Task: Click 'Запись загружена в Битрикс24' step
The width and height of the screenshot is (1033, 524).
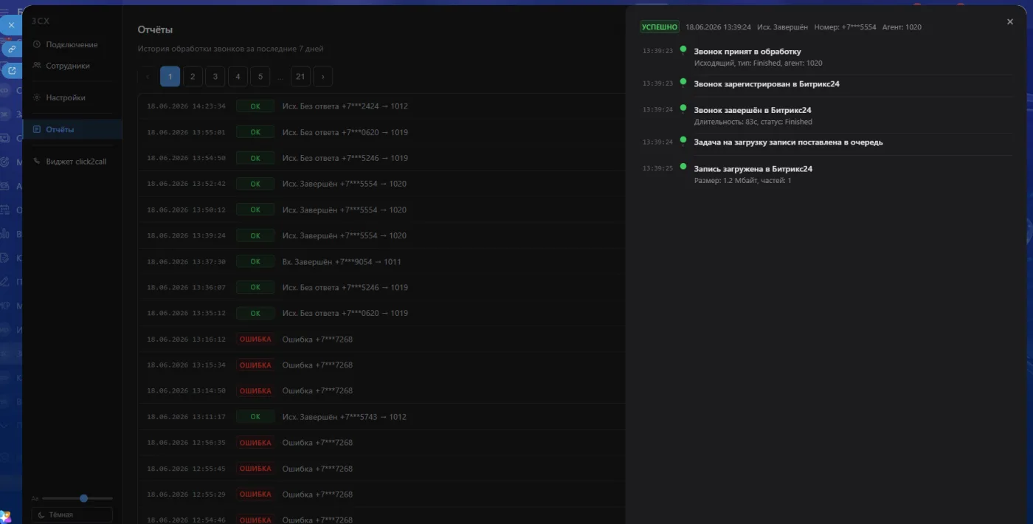Action: (753, 169)
